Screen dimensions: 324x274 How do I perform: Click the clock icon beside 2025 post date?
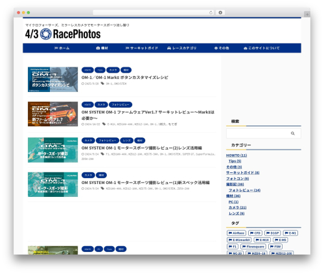[x=83, y=84]
